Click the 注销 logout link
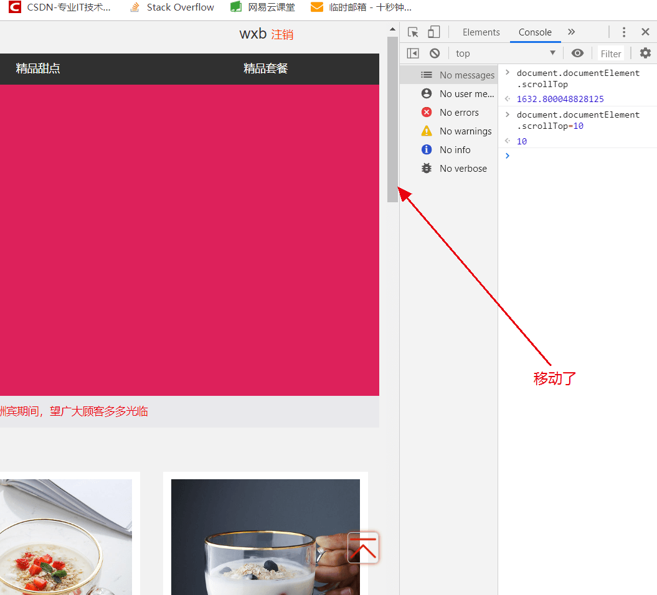The image size is (657, 595). pyautogui.click(x=282, y=35)
